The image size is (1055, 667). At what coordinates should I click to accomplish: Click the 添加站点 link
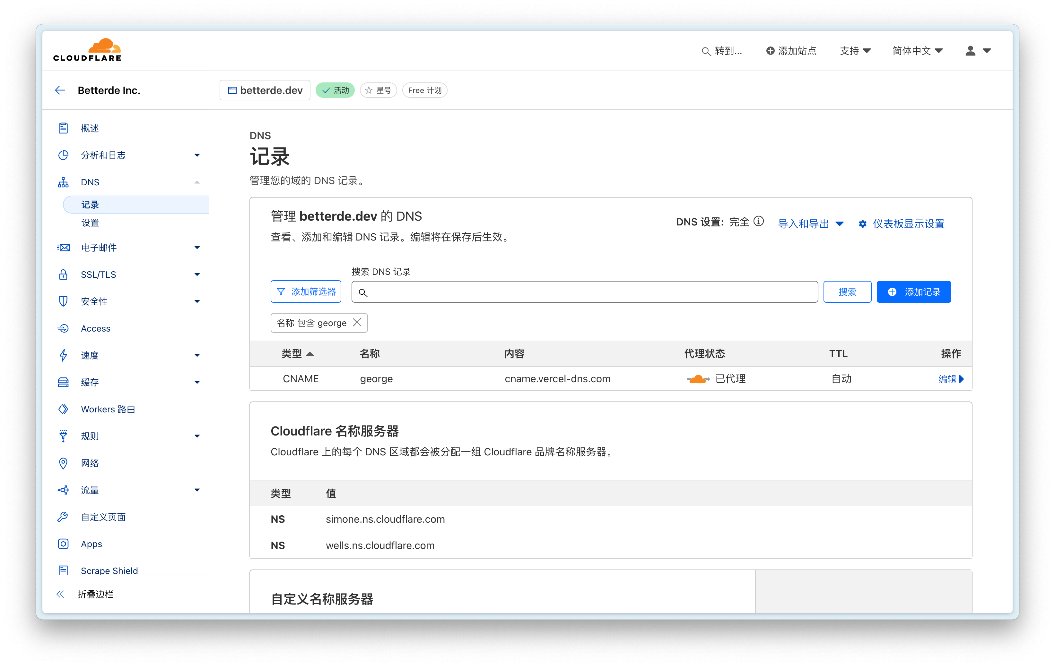click(x=791, y=51)
